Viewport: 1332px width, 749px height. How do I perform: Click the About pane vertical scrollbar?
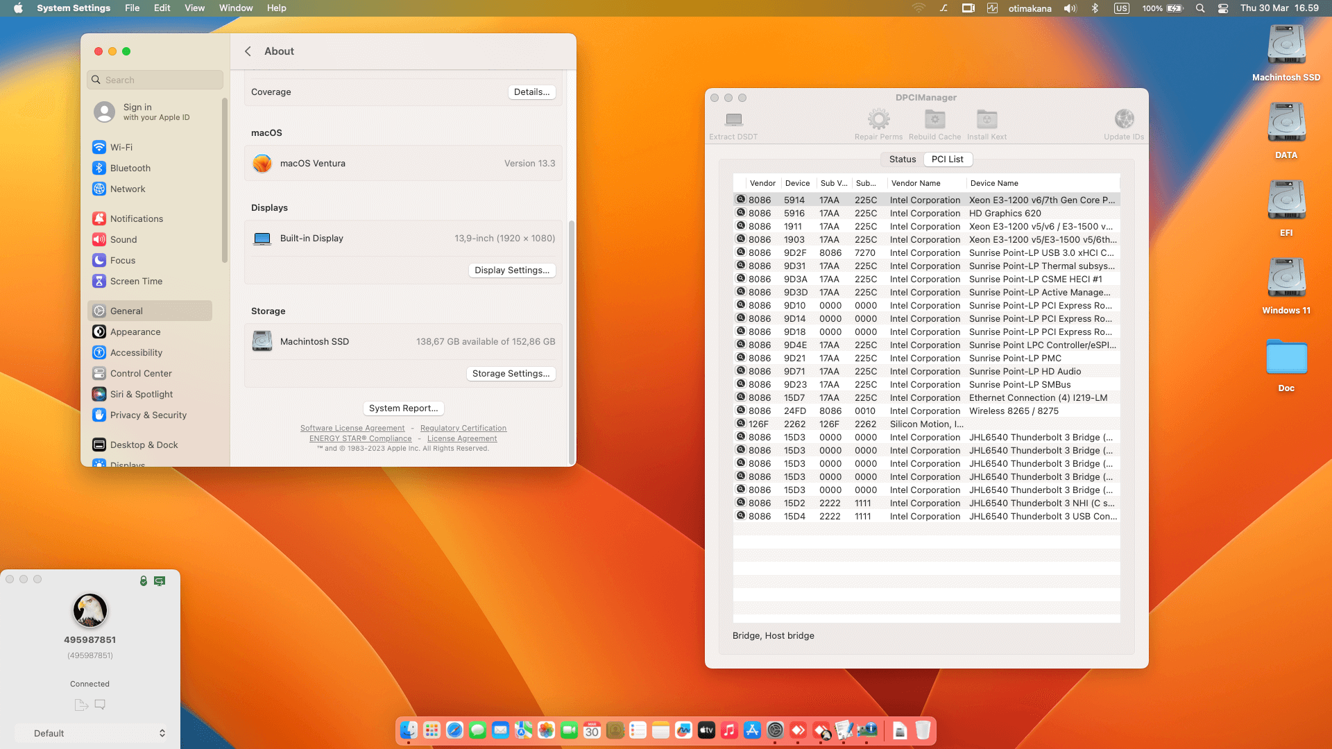(572, 340)
